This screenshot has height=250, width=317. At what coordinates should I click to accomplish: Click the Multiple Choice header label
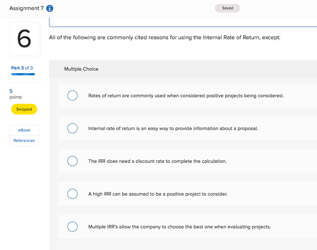point(81,69)
